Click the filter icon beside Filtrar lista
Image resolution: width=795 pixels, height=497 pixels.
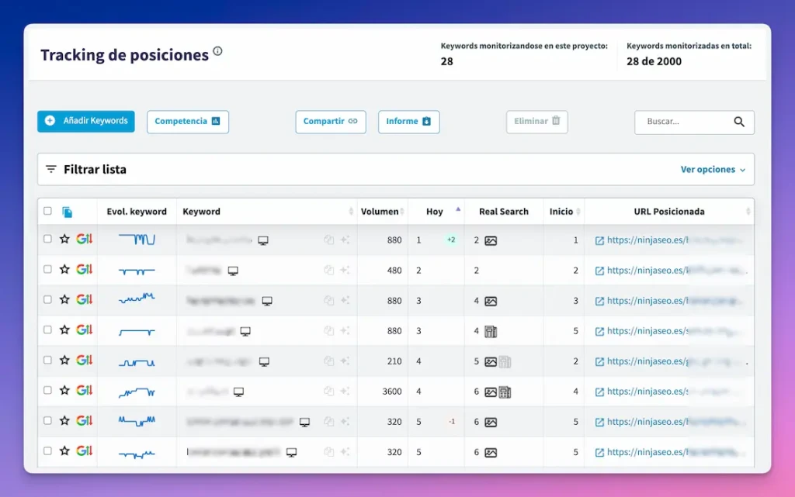pos(52,169)
